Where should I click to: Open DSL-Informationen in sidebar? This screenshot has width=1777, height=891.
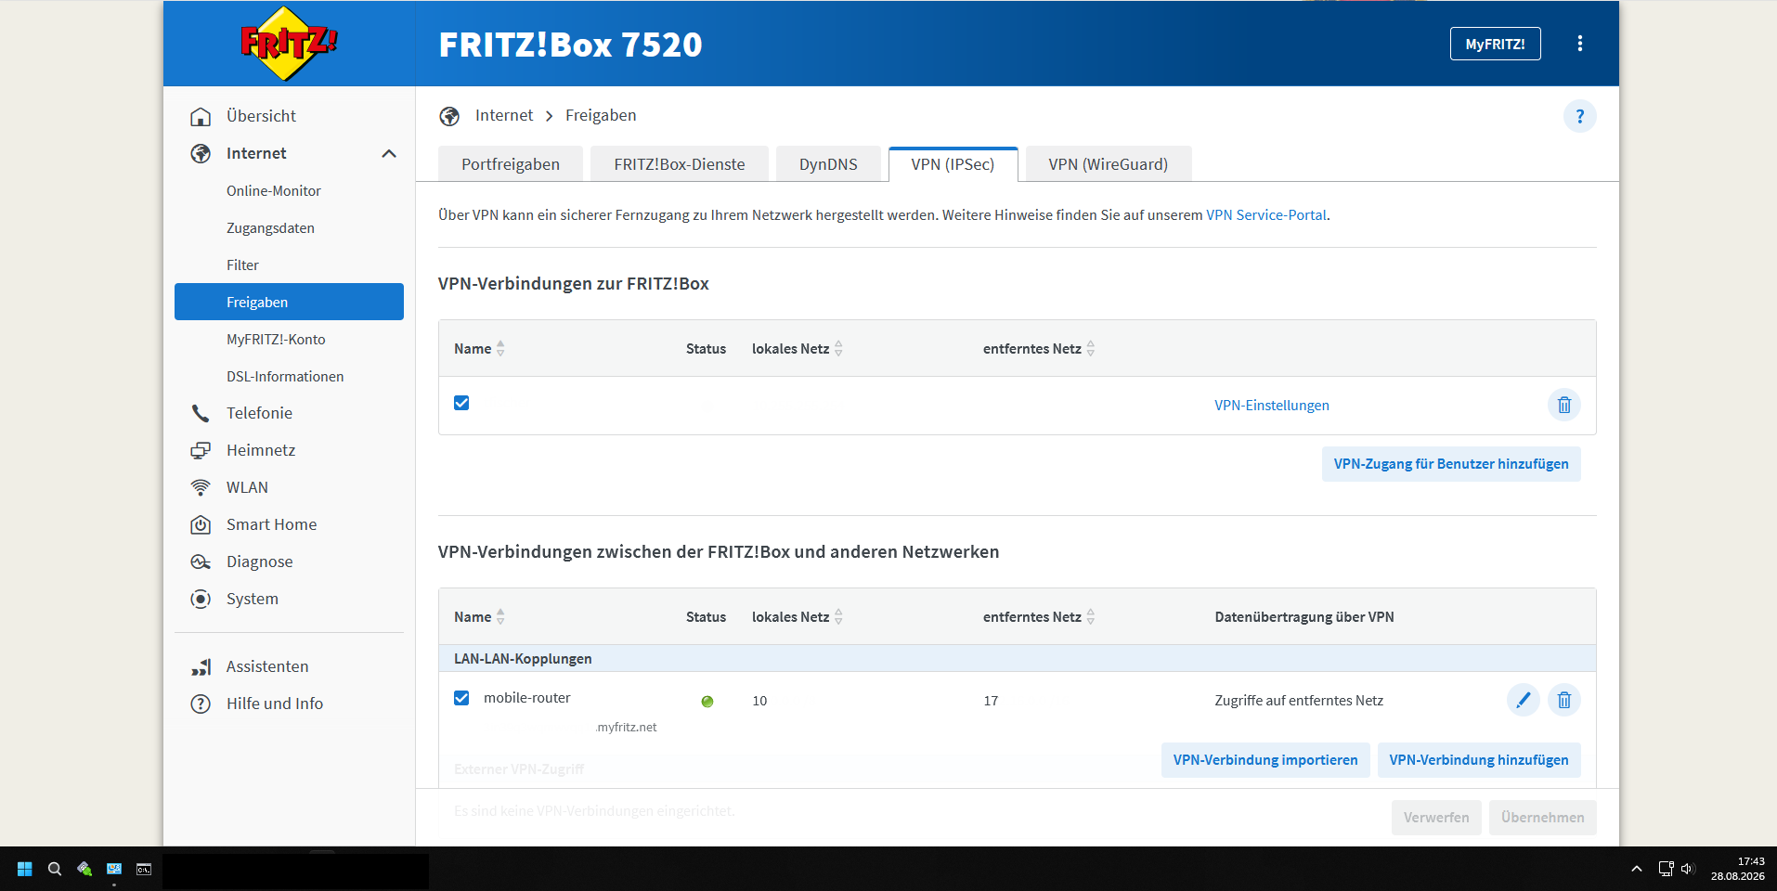tap(289, 376)
